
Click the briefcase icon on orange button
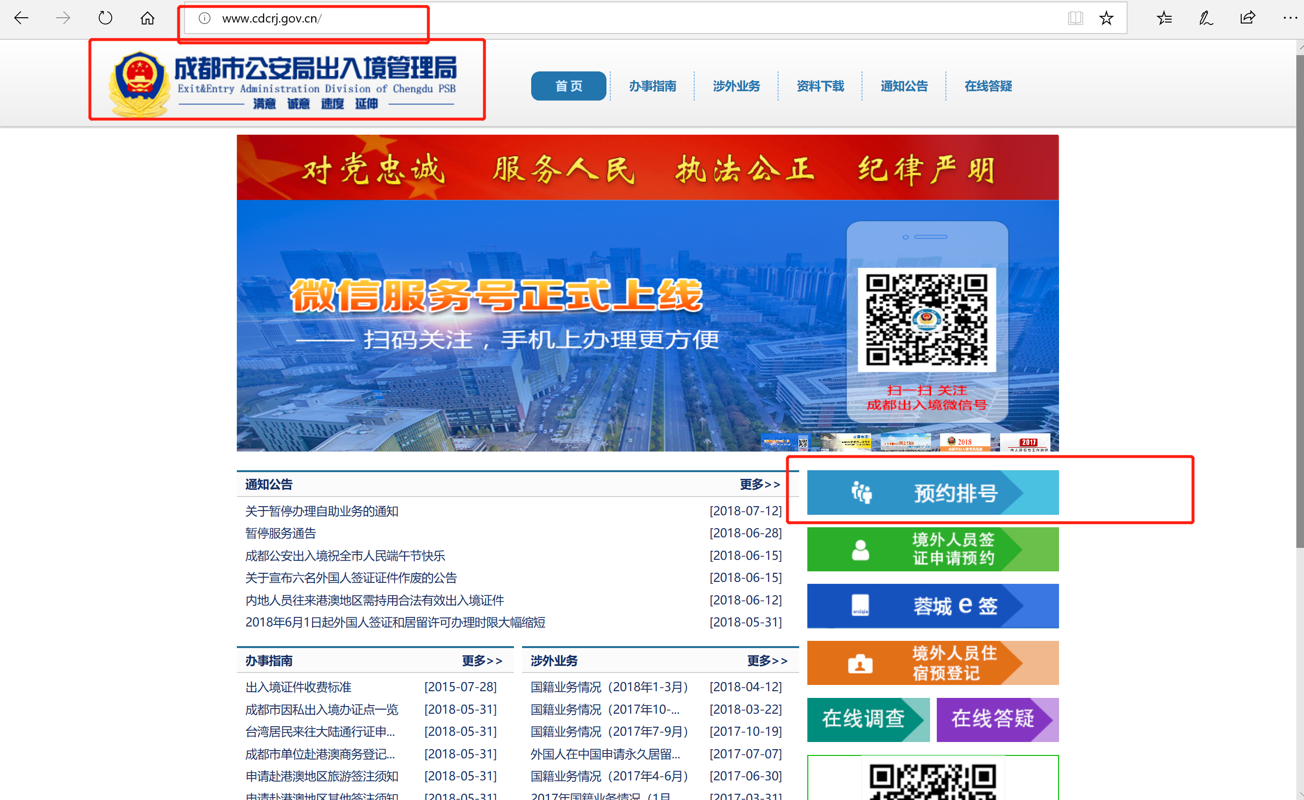click(x=860, y=663)
